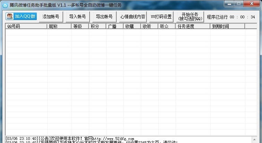Sort by 到期时间 column header
The image size is (262, 143).
click(227, 26)
